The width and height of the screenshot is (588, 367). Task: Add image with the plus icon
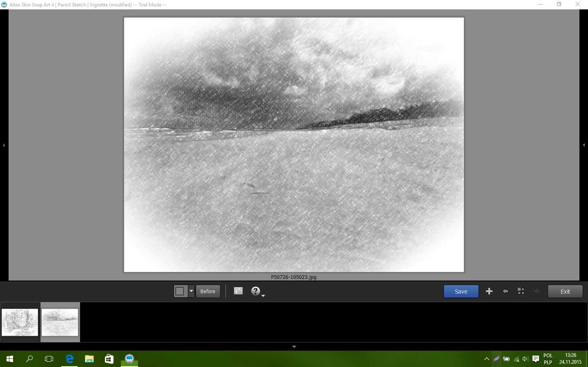coord(489,291)
